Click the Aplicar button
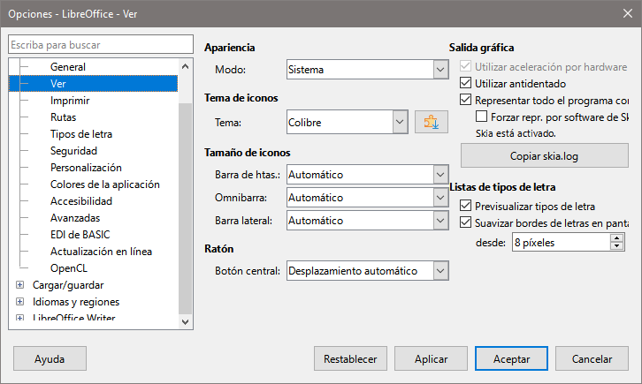Image resolution: width=642 pixels, height=384 pixels. click(431, 358)
